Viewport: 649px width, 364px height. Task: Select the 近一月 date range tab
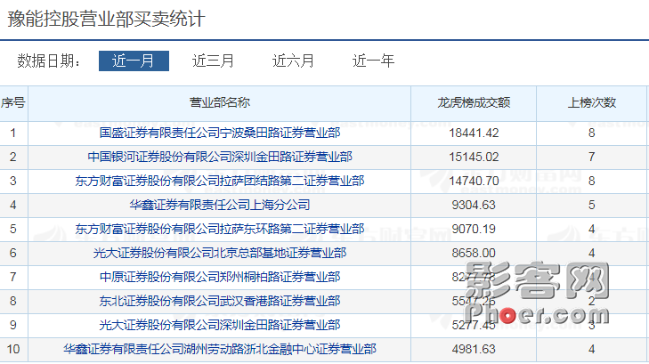tap(134, 61)
